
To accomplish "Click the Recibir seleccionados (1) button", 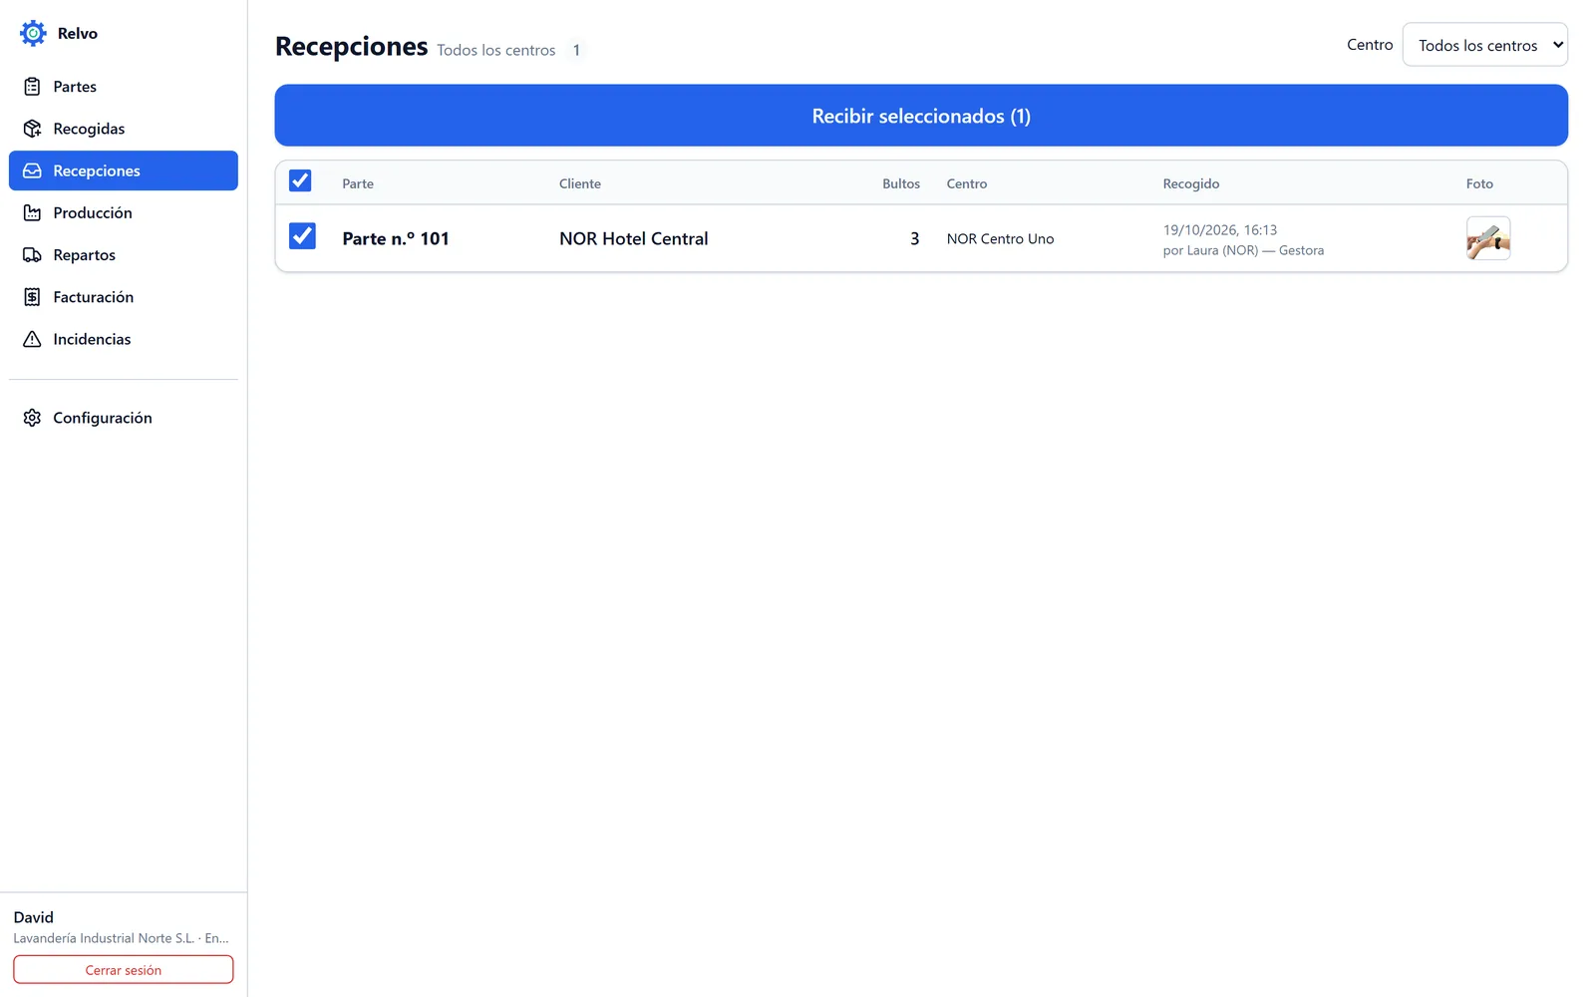I will pyautogui.click(x=921, y=116).
